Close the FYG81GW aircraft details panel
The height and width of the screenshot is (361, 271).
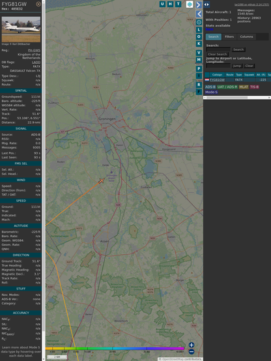38,4
